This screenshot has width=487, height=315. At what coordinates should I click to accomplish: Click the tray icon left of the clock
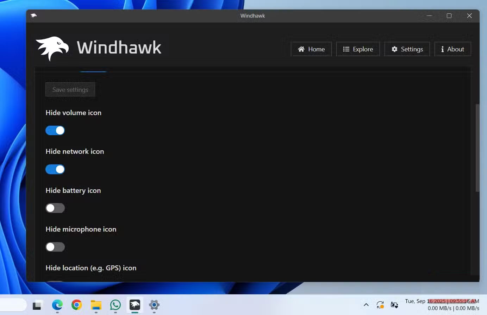394,305
